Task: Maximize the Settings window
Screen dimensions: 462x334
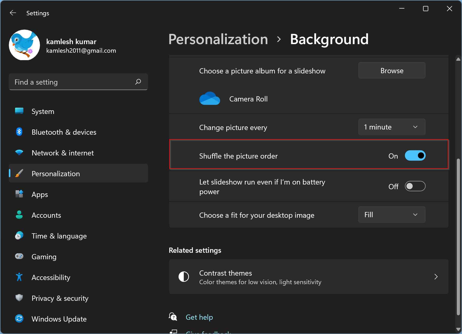Action: coord(426,9)
